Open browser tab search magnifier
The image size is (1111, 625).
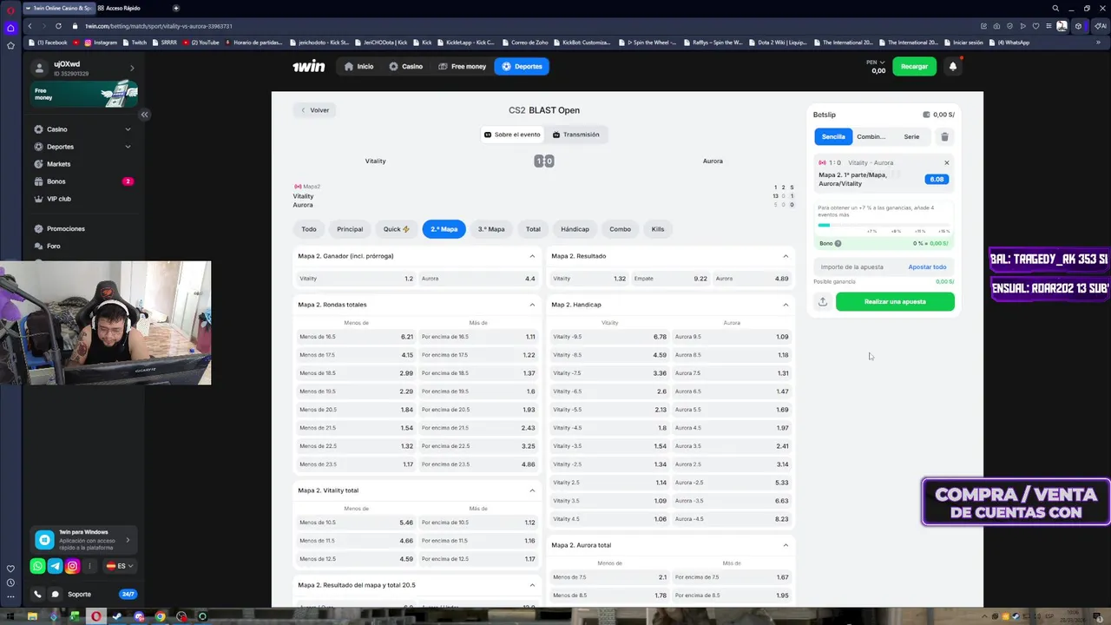[x=1055, y=8]
